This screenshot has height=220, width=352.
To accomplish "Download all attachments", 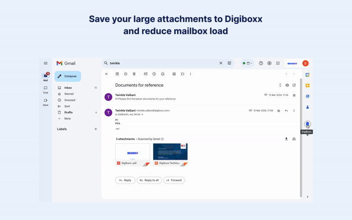I will [286, 139].
